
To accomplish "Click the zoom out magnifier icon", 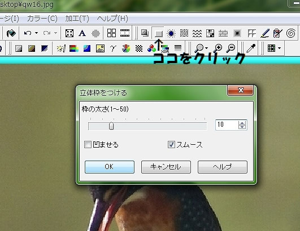I will [231, 48].
